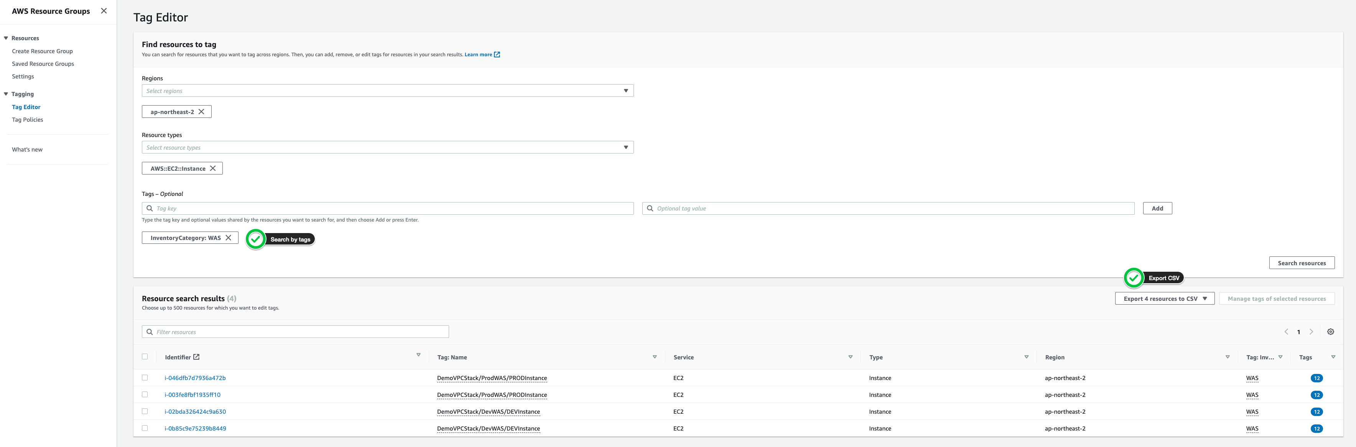Sort by the Tag: Name column arrow
1356x447 pixels.
(654, 357)
